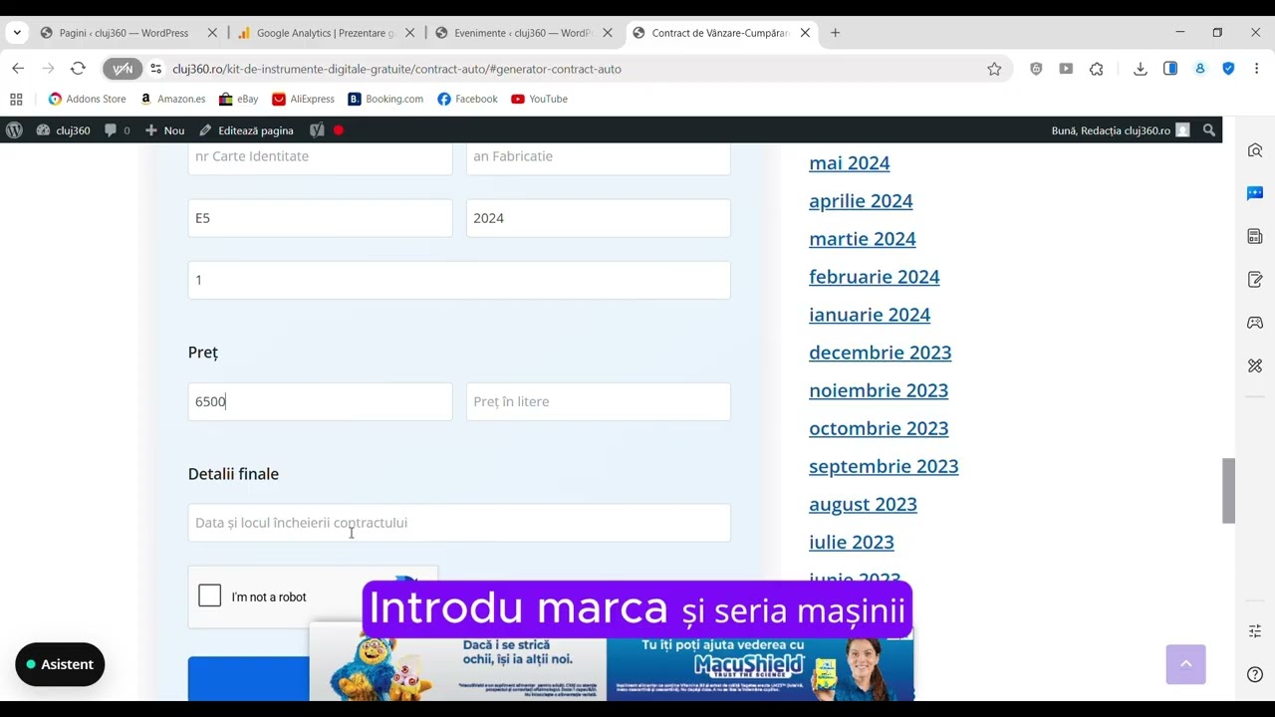Open the sidebar search tabs icon

pyautogui.click(x=1255, y=150)
